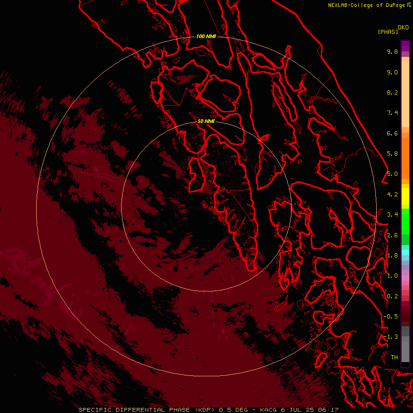Click the DKD legend title
The image size is (413, 413).
(x=403, y=28)
